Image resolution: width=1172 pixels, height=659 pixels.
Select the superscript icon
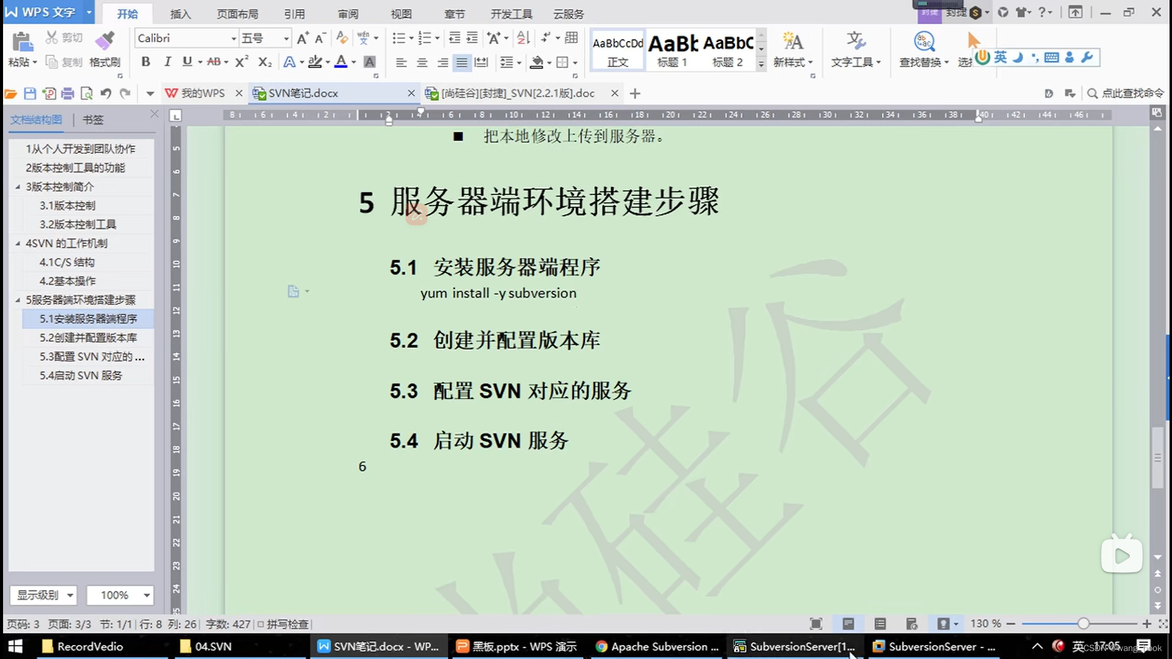[x=241, y=62]
